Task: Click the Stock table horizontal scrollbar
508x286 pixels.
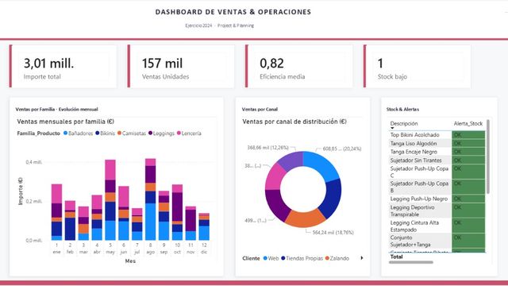Action: pos(411,262)
